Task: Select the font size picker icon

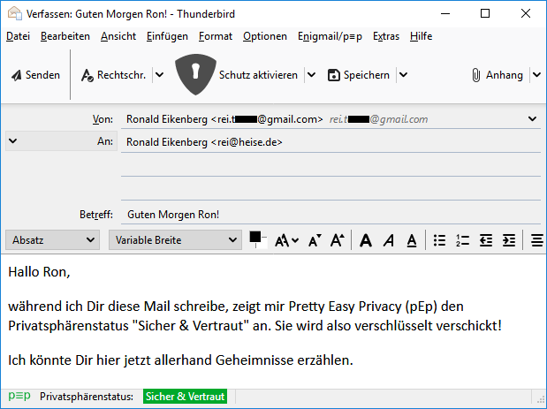Action: point(286,240)
